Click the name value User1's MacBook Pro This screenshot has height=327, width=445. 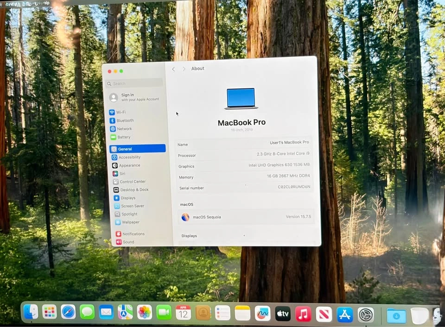(x=289, y=142)
